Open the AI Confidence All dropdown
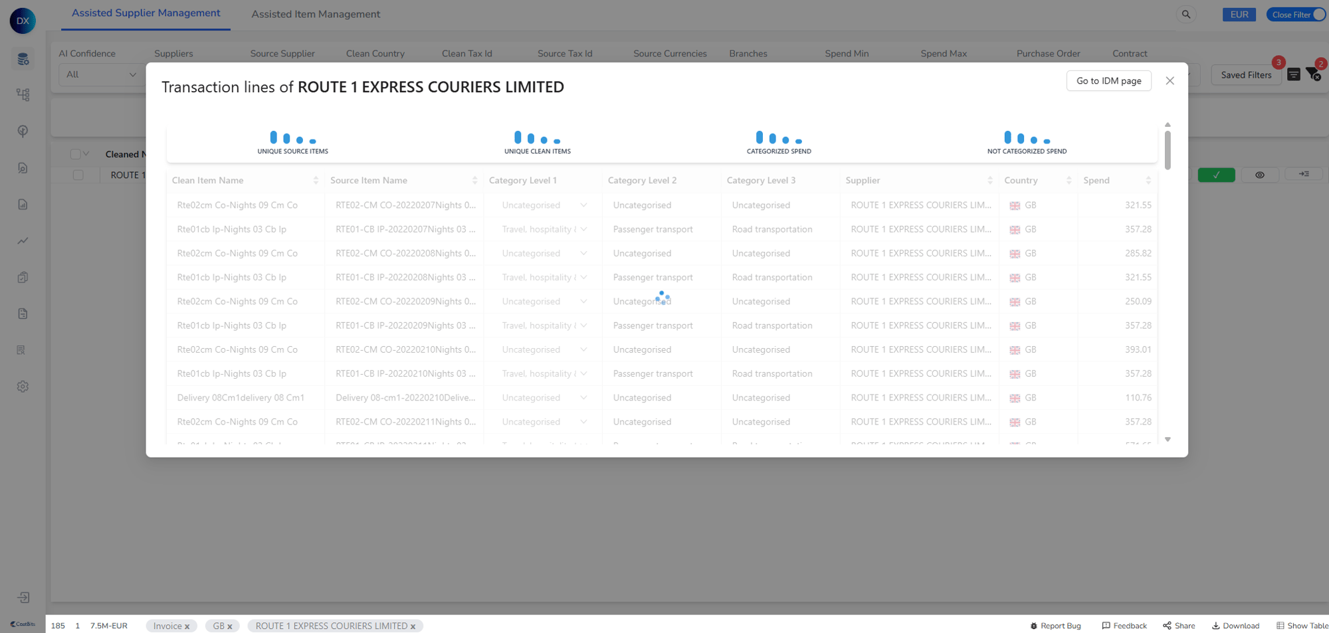1329x633 pixels. (100, 74)
